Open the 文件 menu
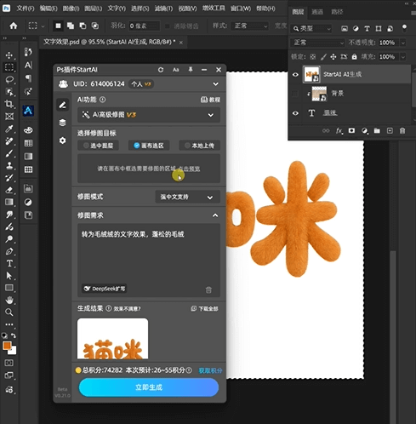The width and height of the screenshot is (416, 424). (x=25, y=9)
